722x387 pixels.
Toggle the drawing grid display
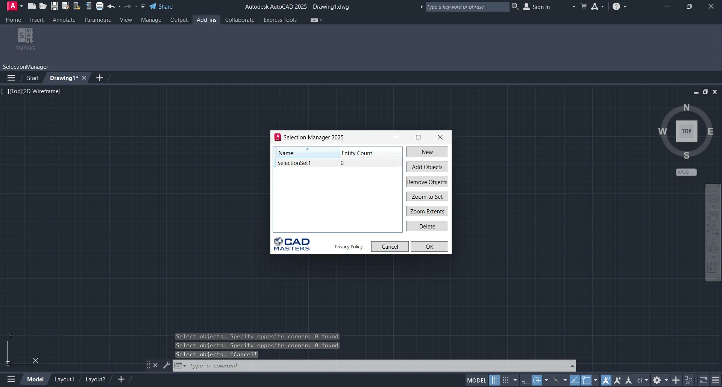(494, 380)
